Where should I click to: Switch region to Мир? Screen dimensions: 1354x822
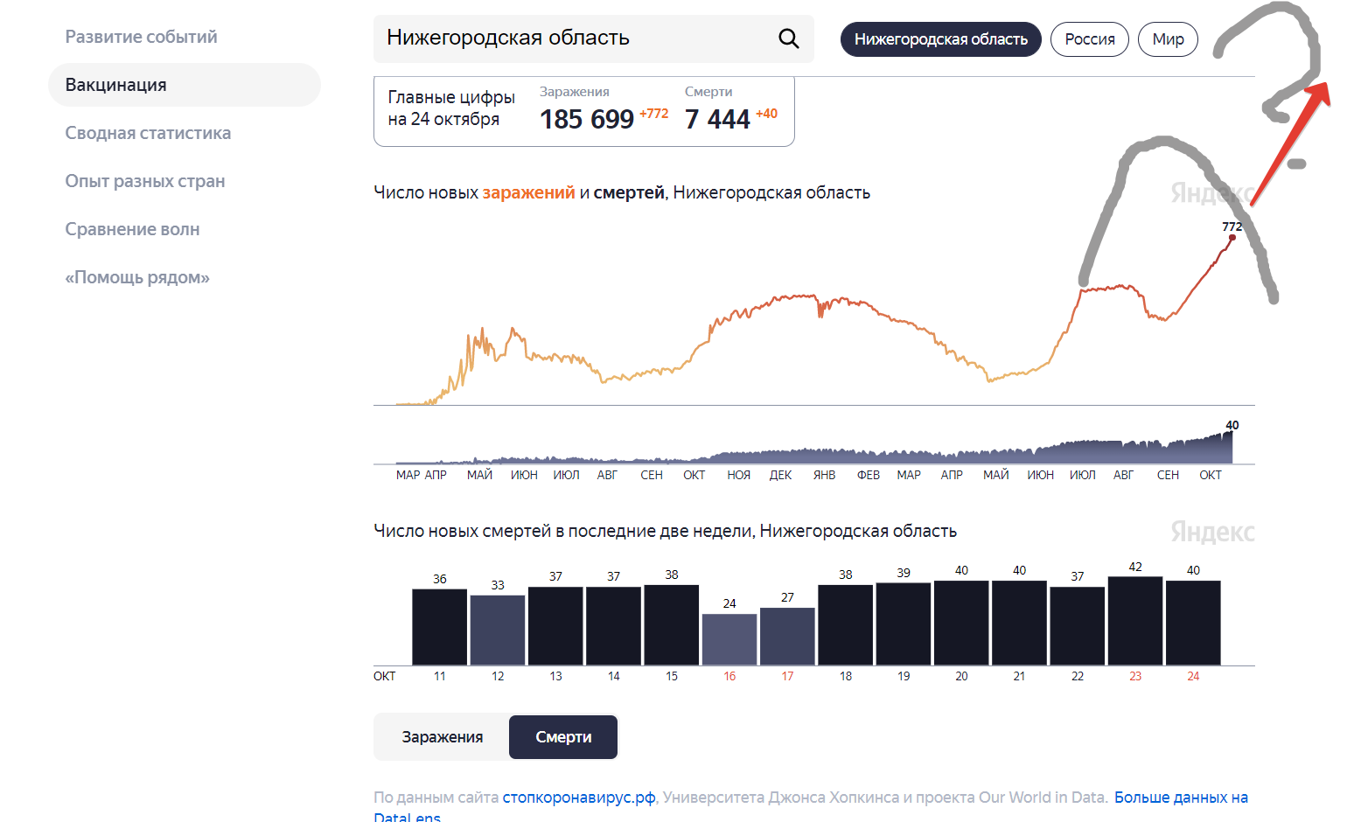coord(1167,39)
